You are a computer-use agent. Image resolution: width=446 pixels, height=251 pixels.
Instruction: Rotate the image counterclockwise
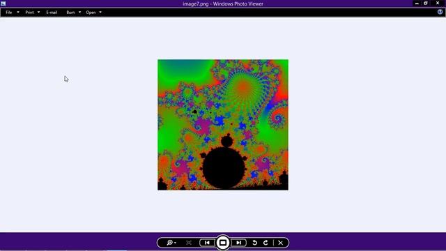[255, 243]
